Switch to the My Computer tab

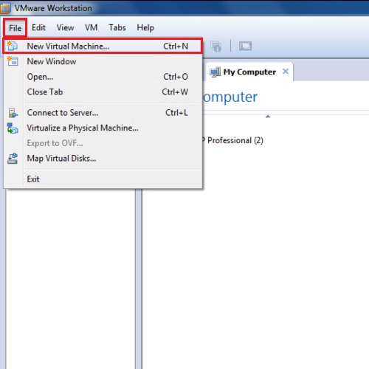(x=249, y=72)
